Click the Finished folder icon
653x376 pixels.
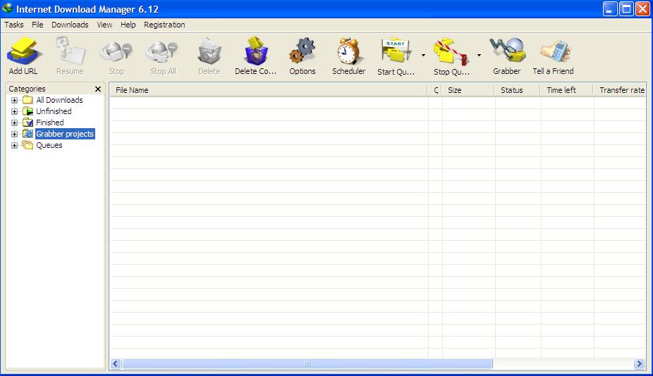coord(28,123)
